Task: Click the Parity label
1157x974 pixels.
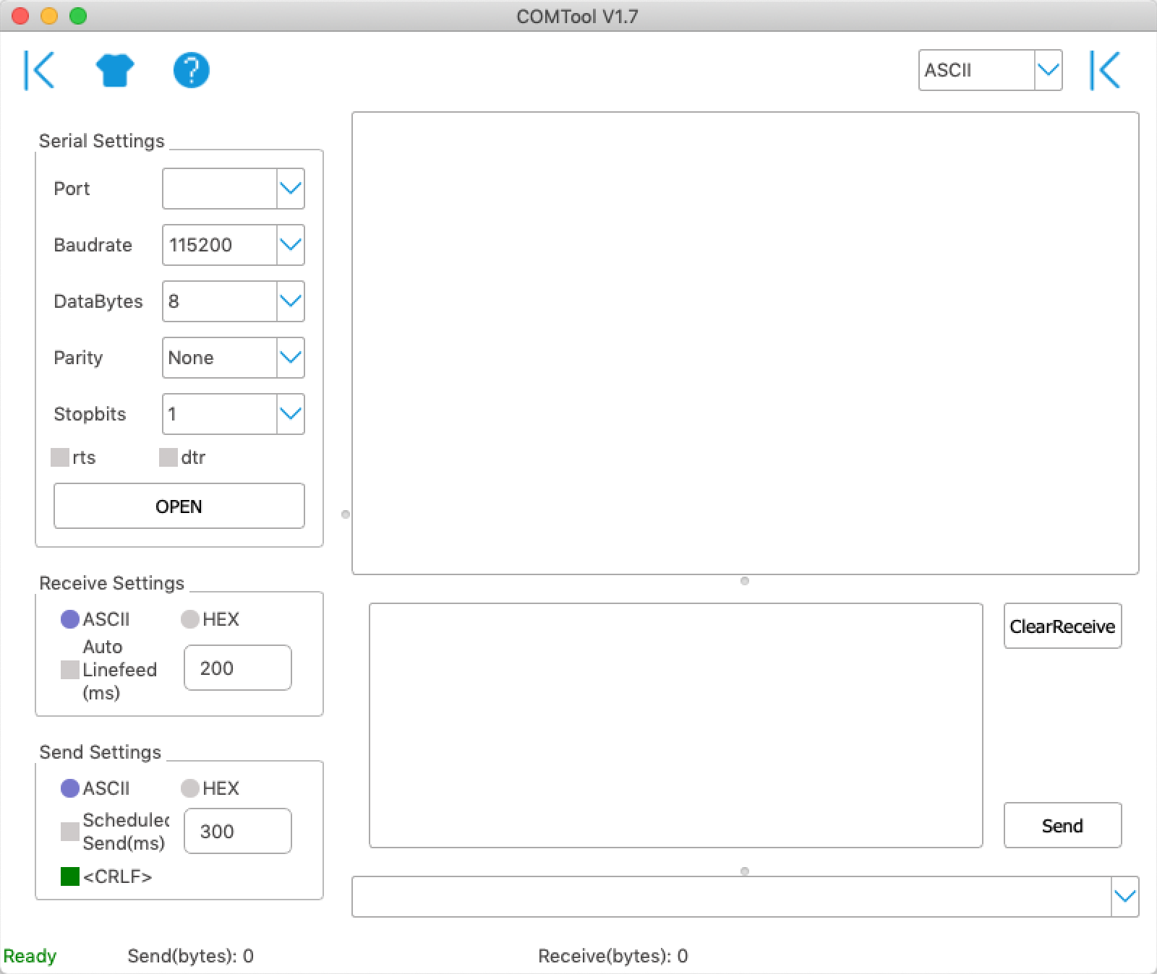Action: 78,358
